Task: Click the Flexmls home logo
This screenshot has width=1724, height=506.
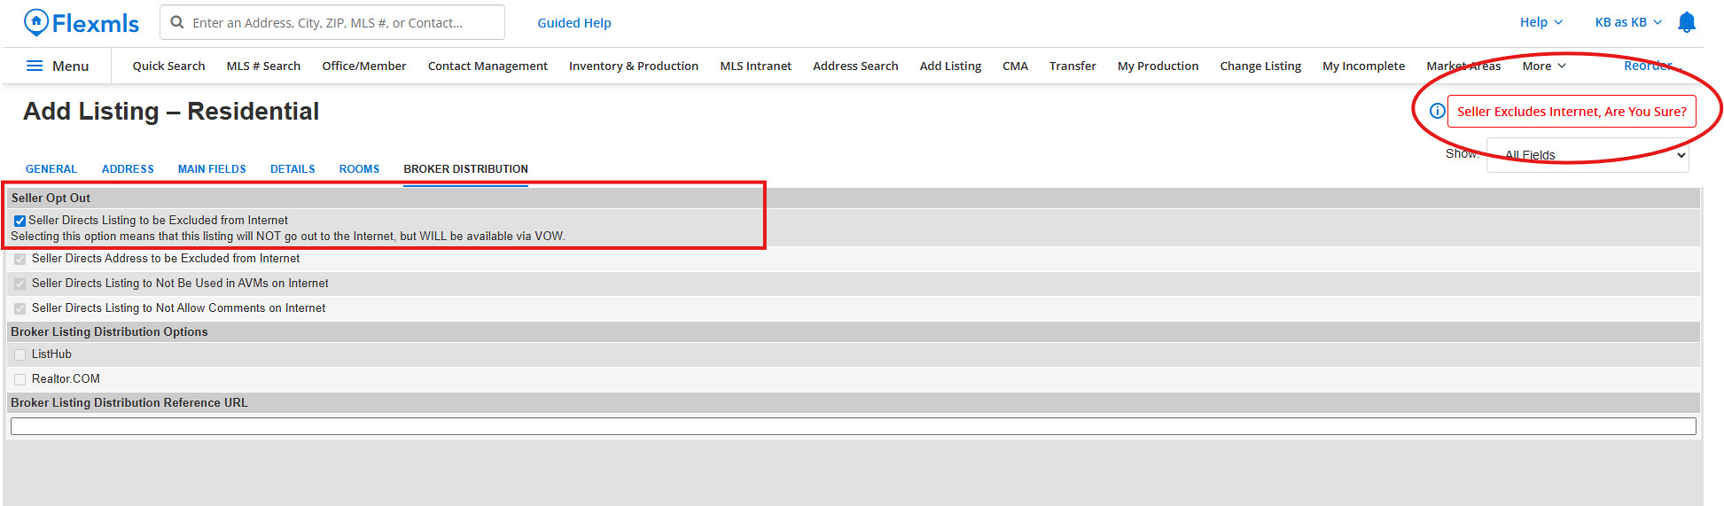Action: pyautogui.click(x=82, y=23)
